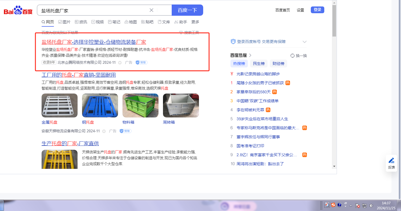Open the Ai 助手 tab
This screenshot has width=401, height=211.
pos(180,22)
